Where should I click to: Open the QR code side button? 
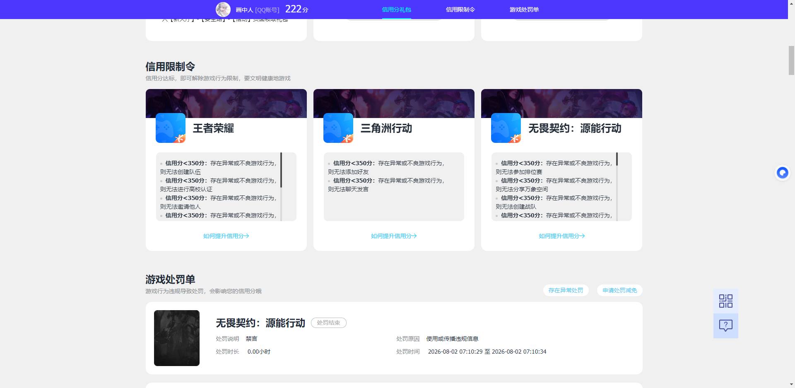725,301
